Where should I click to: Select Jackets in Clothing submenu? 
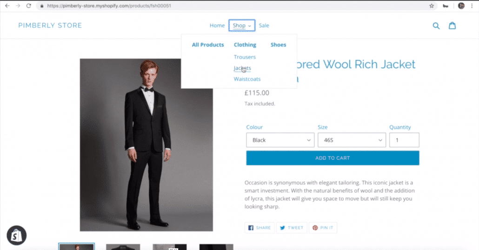(x=242, y=68)
